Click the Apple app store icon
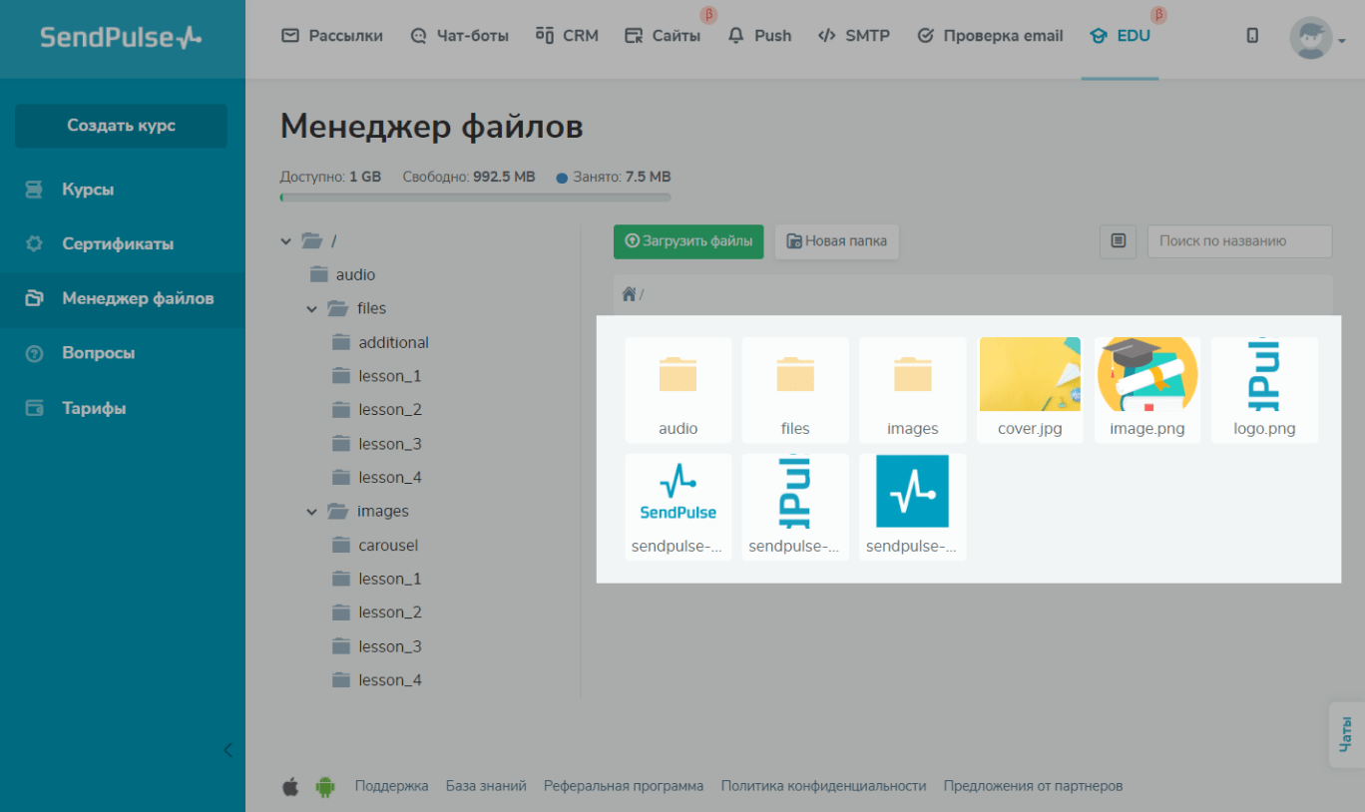The width and height of the screenshot is (1365, 812). (290, 786)
